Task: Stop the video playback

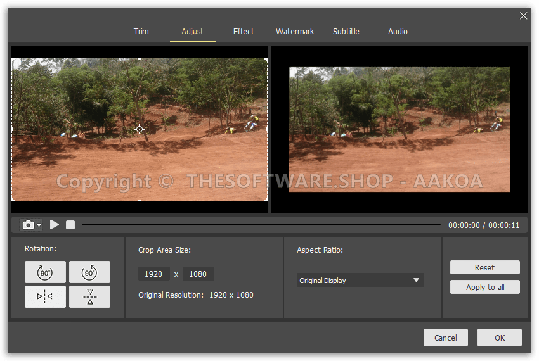Action: point(70,225)
